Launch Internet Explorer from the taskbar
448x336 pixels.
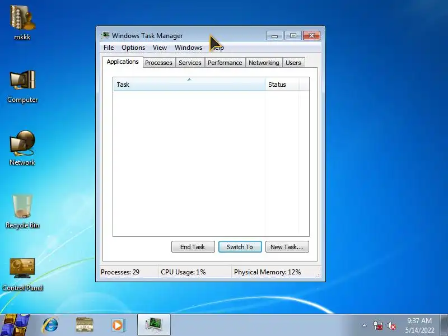pyautogui.click(x=50, y=325)
